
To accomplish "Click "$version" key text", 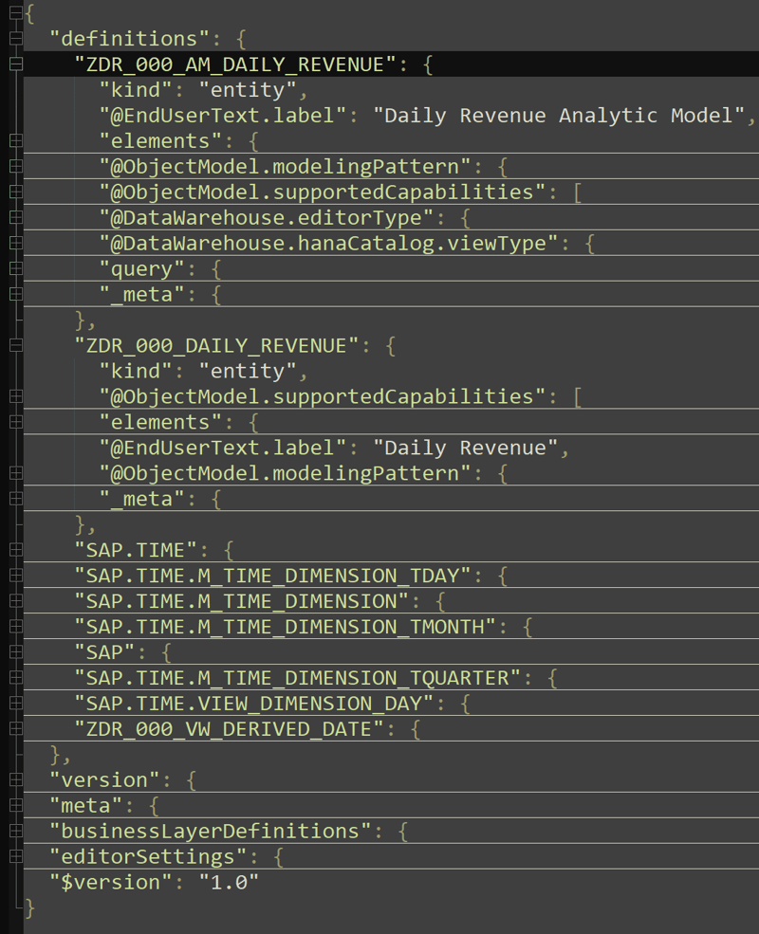I will [x=111, y=882].
